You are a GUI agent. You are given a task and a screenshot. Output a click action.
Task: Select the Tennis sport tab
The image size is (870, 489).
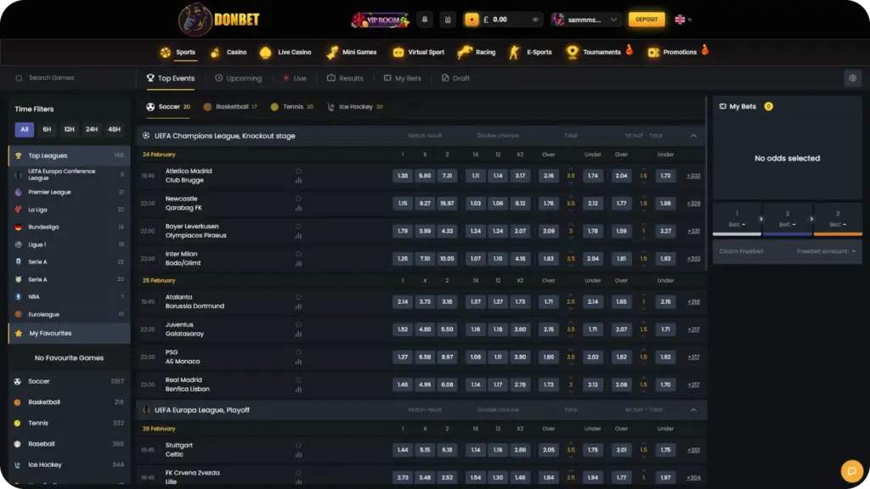[292, 106]
